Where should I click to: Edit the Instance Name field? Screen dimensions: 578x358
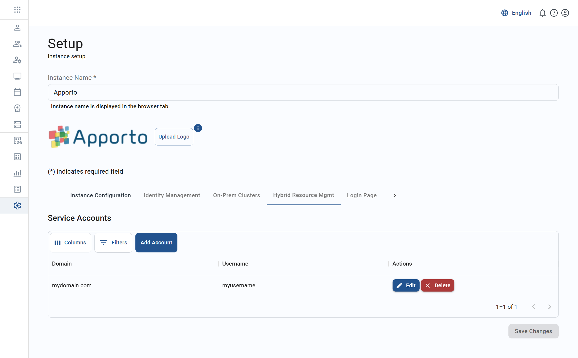(x=294, y=92)
